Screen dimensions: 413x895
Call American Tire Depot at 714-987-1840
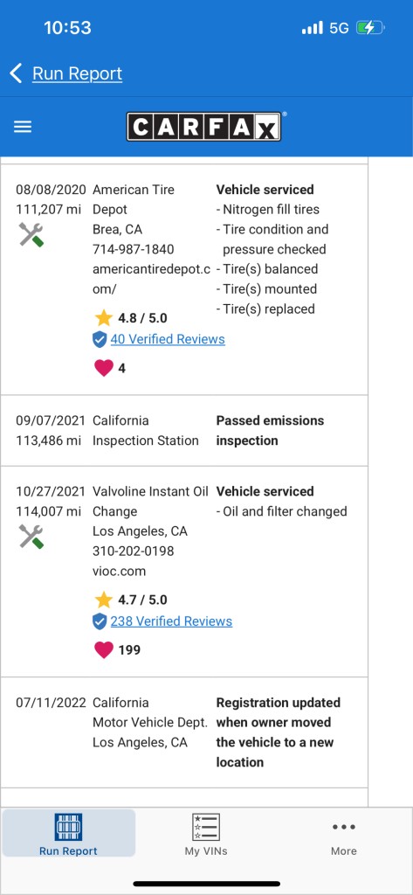click(x=134, y=249)
